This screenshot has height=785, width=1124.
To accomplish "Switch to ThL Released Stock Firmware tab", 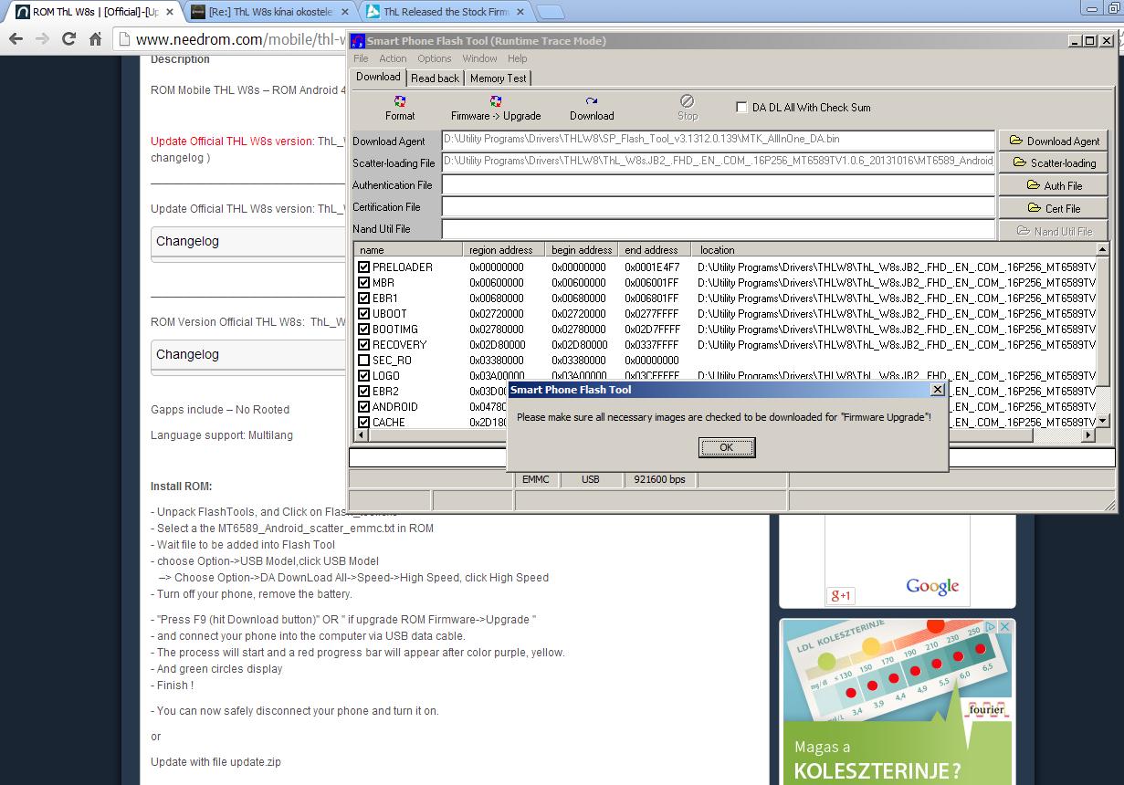I will point(446,12).
